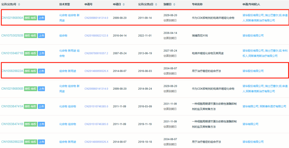Select expiry date 2027-05-24
This screenshot has height=148, width=289.
tap(170, 51)
